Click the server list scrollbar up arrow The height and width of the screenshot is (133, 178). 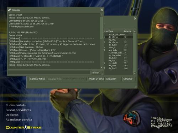[135, 31]
